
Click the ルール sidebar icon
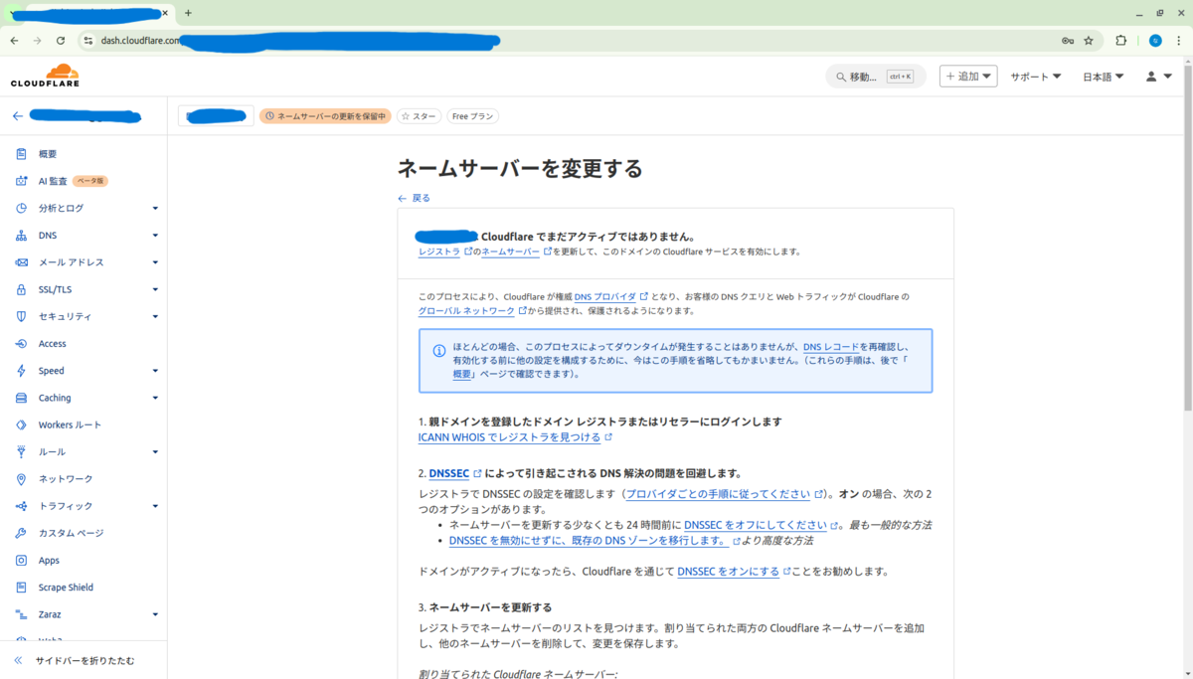pyautogui.click(x=21, y=451)
